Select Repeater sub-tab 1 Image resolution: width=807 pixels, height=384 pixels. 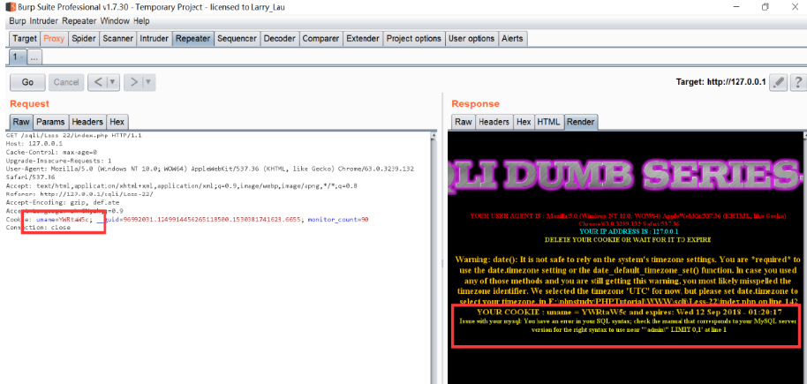point(18,57)
